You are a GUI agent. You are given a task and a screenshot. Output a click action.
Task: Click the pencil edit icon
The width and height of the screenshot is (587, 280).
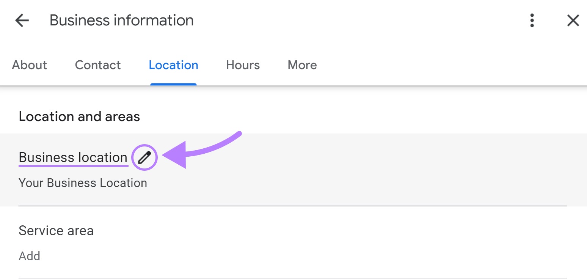pyautogui.click(x=144, y=157)
